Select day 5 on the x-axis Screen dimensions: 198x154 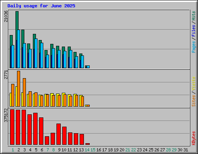(36, 150)
